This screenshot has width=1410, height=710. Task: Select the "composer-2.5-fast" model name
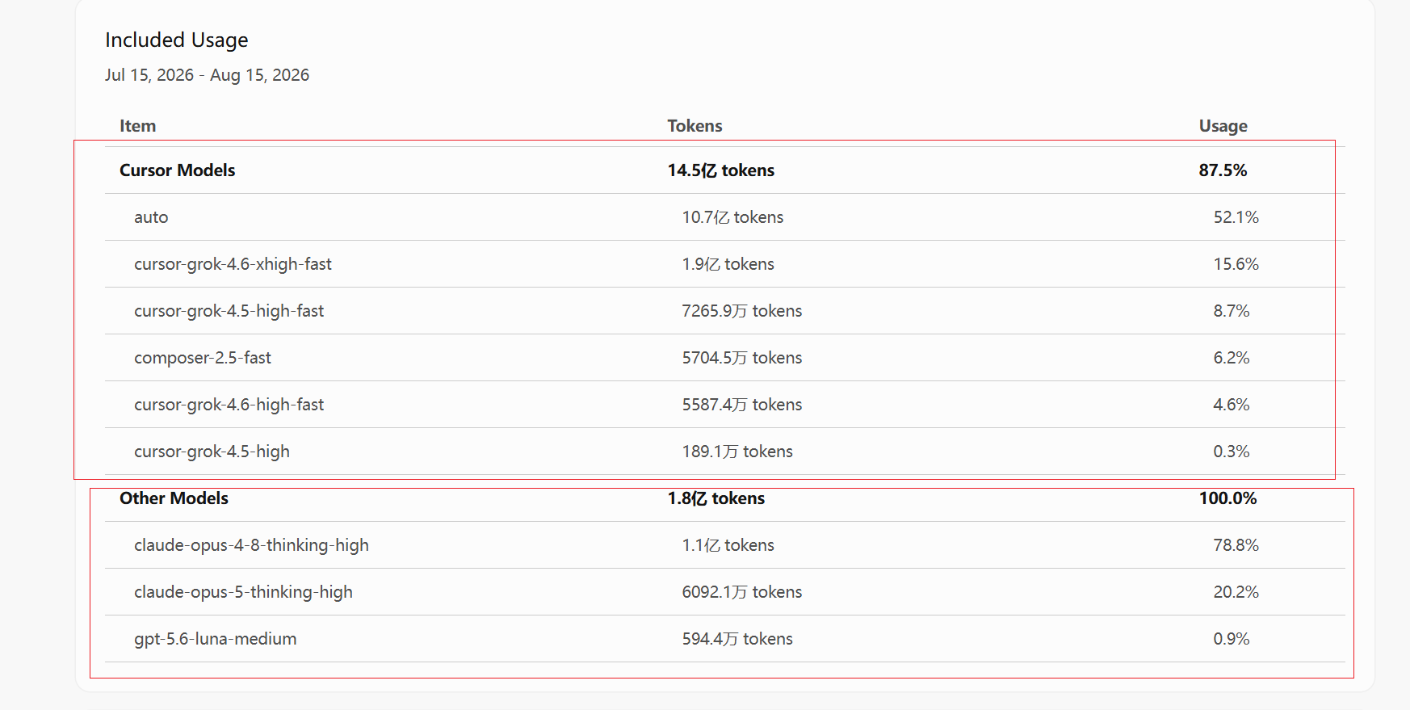click(x=203, y=358)
